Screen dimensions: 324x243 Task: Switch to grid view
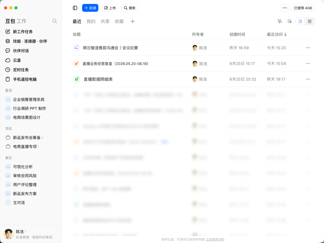pos(310,22)
